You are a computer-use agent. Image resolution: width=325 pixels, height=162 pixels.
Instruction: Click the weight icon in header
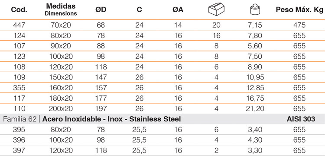pos(255,10)
